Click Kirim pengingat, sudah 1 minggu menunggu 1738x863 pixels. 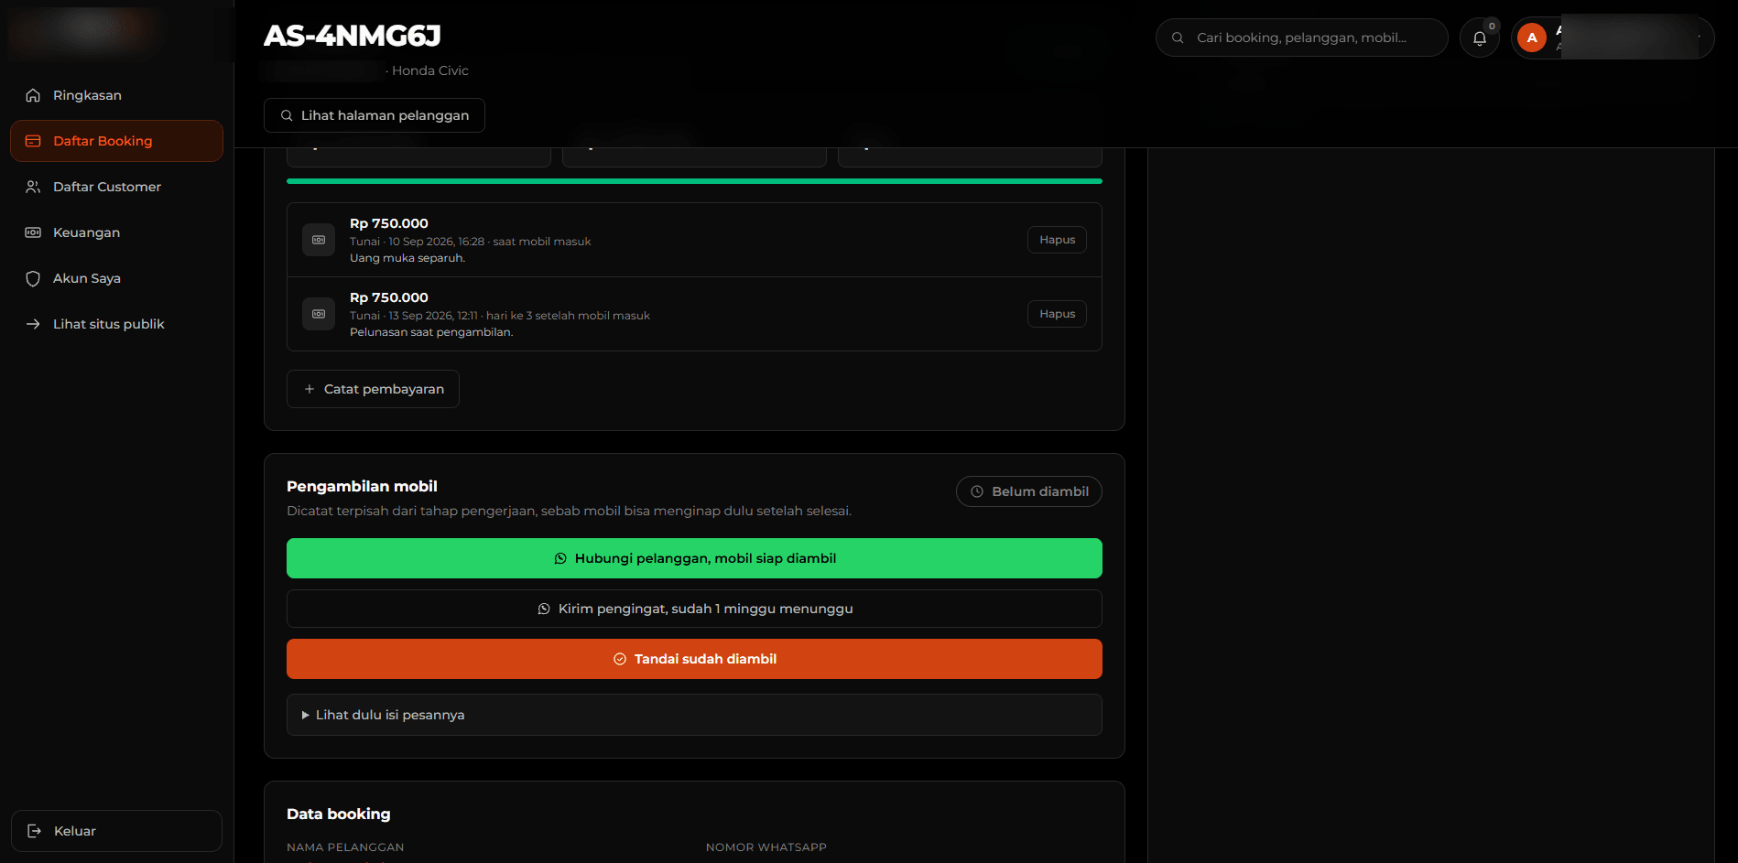click(x=694, y=609)
